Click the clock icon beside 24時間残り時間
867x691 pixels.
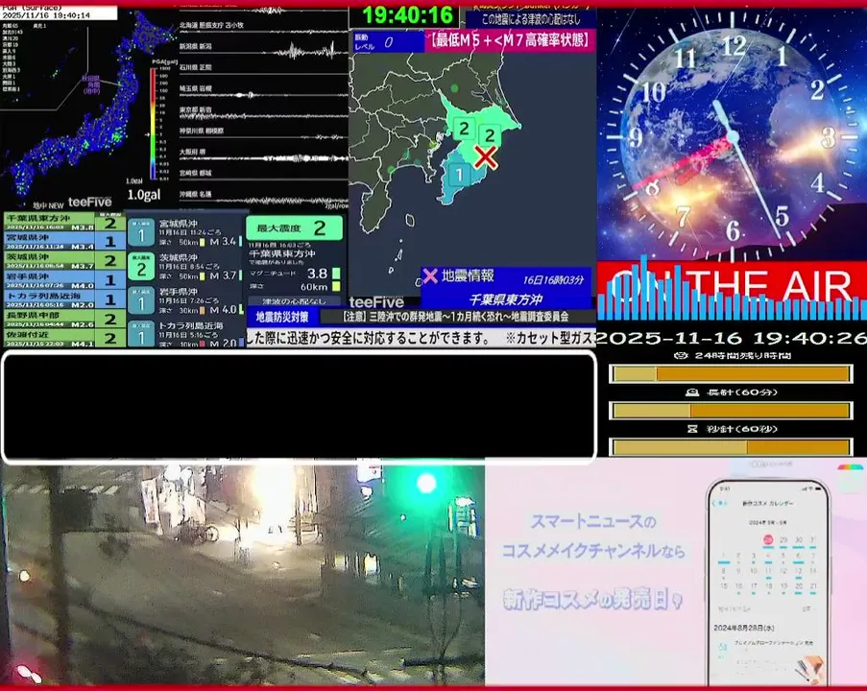[681, 355]
